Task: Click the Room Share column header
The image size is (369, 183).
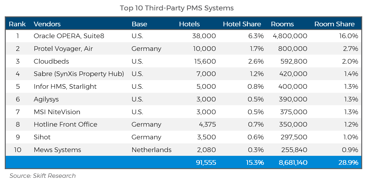Action: pyautogui.click(x=335, y=24)
